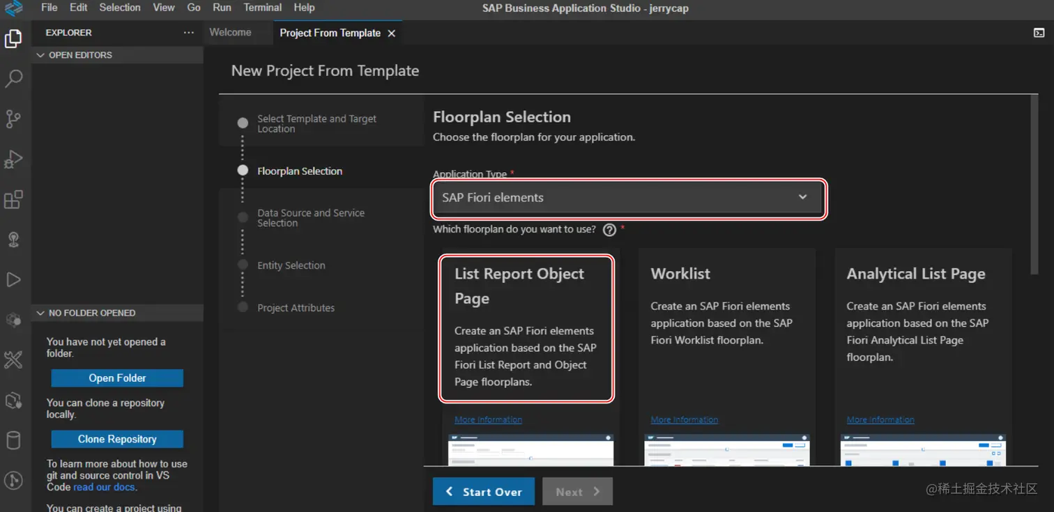1054x512 pixels.
Task: Open the File menu
Action: (49, 8)
